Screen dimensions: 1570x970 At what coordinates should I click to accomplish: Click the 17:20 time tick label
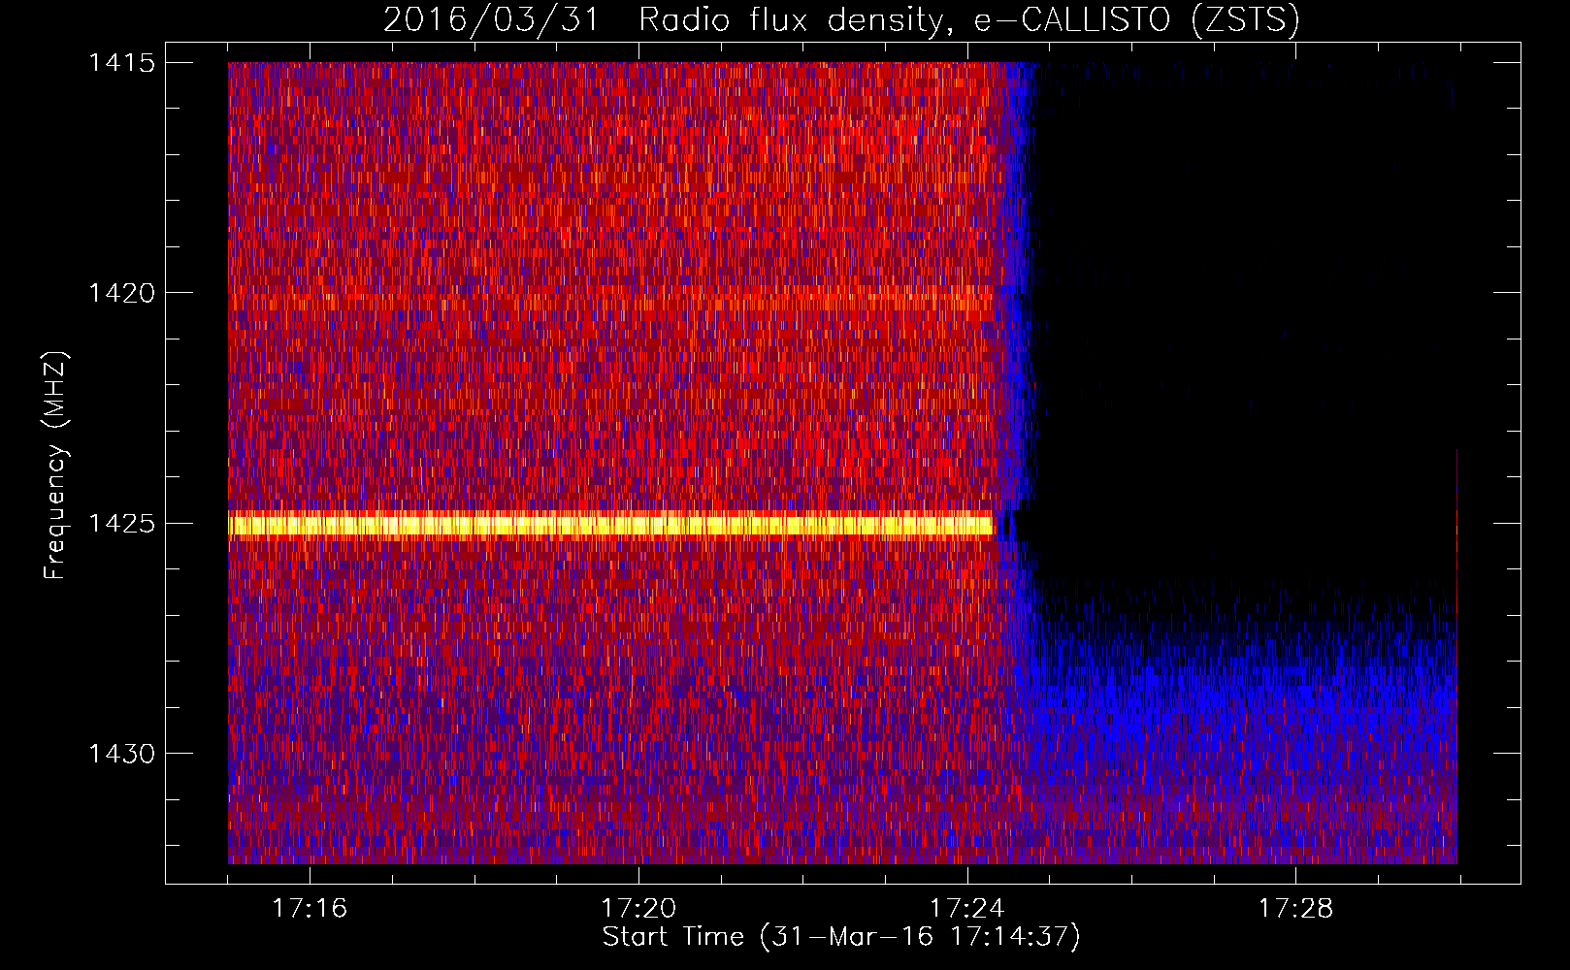638,908
